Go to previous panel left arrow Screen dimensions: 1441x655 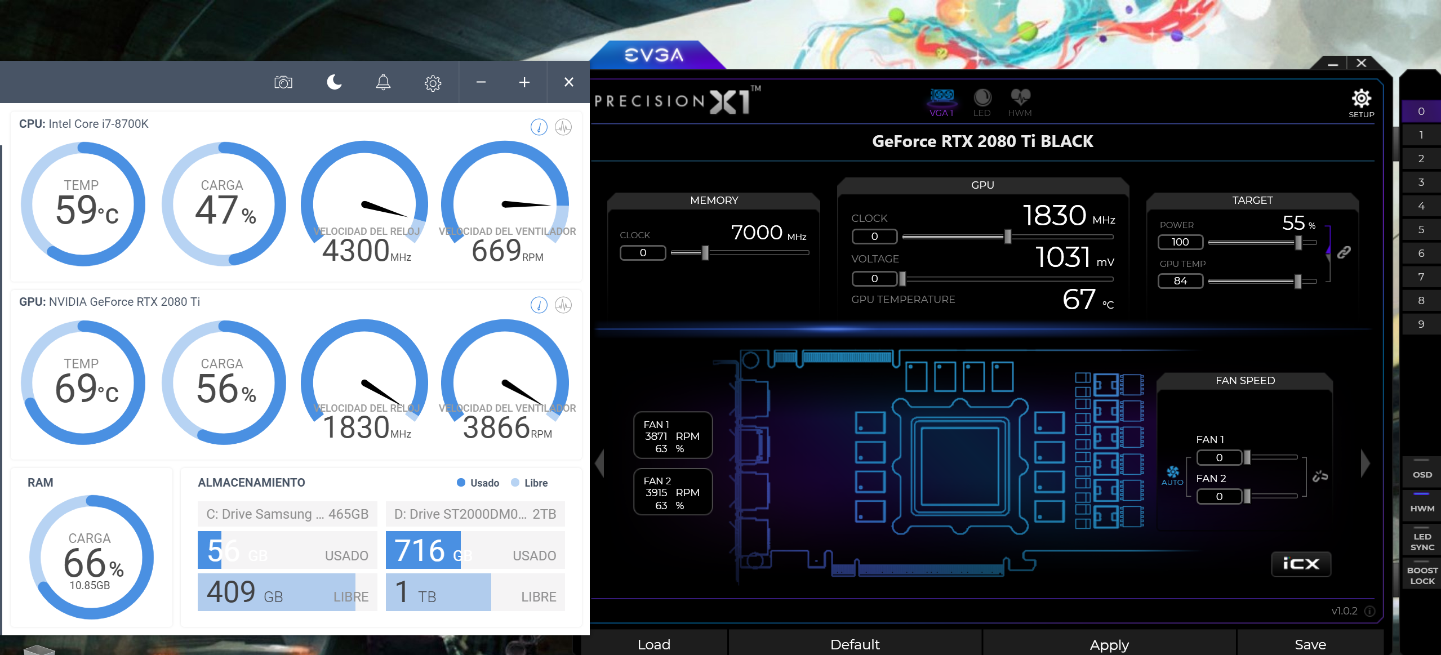[x=600, y=463]
